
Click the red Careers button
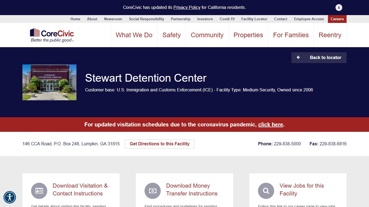point(337,19)
